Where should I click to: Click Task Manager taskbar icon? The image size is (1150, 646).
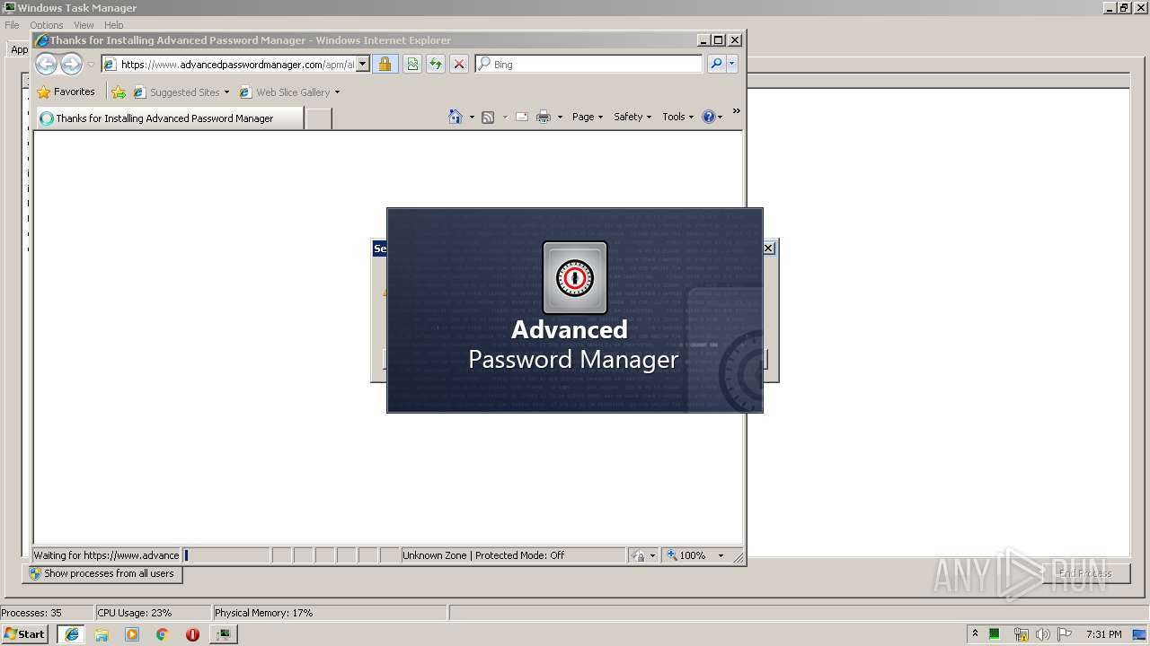[223, 634]
